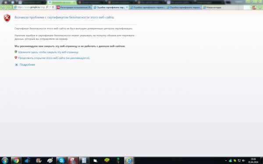Viewport: 263px width, 164px height.
Task: Minimize the Internet Explorer window
Action: point(246,1)
